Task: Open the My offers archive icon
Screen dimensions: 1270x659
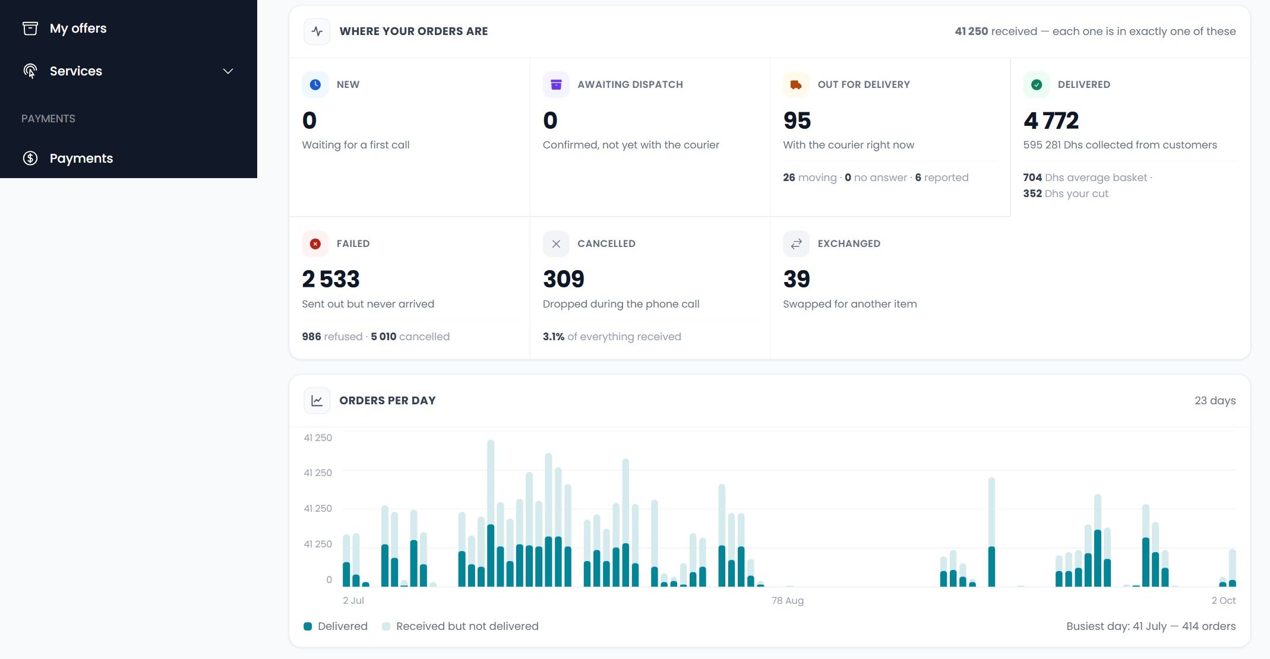Action: (30, 28)
